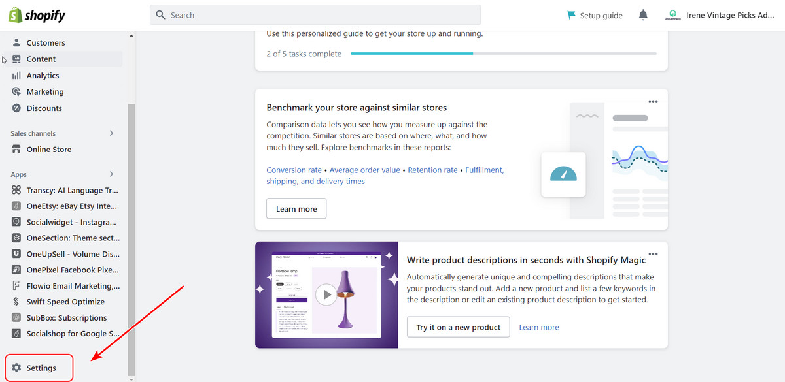Click the sidebar scrollbar down arrow
The width and height of the screenshot is (785, 382).
131,379
